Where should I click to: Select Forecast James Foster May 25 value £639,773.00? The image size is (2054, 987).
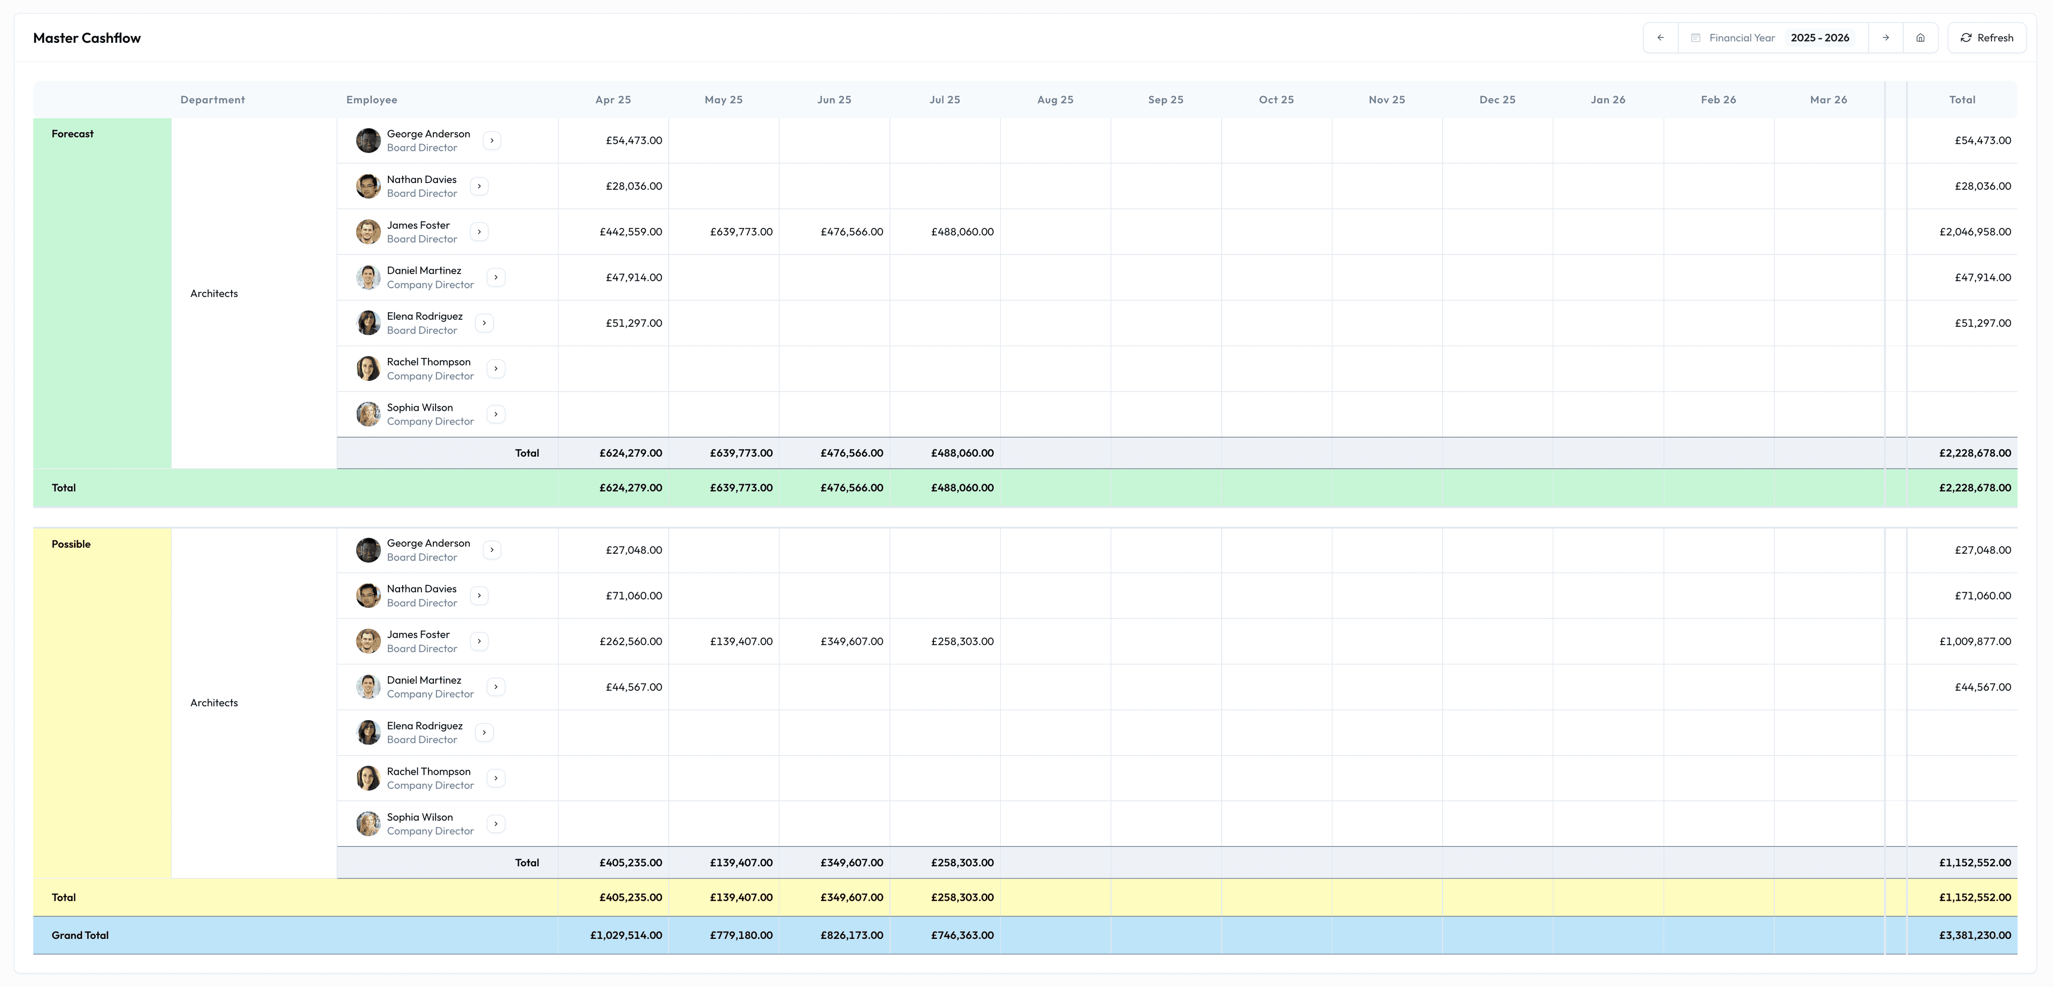741,232
